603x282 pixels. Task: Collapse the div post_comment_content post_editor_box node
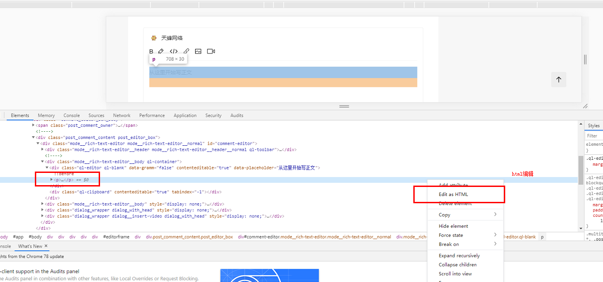pyautogui.click(x=33, y=137)
